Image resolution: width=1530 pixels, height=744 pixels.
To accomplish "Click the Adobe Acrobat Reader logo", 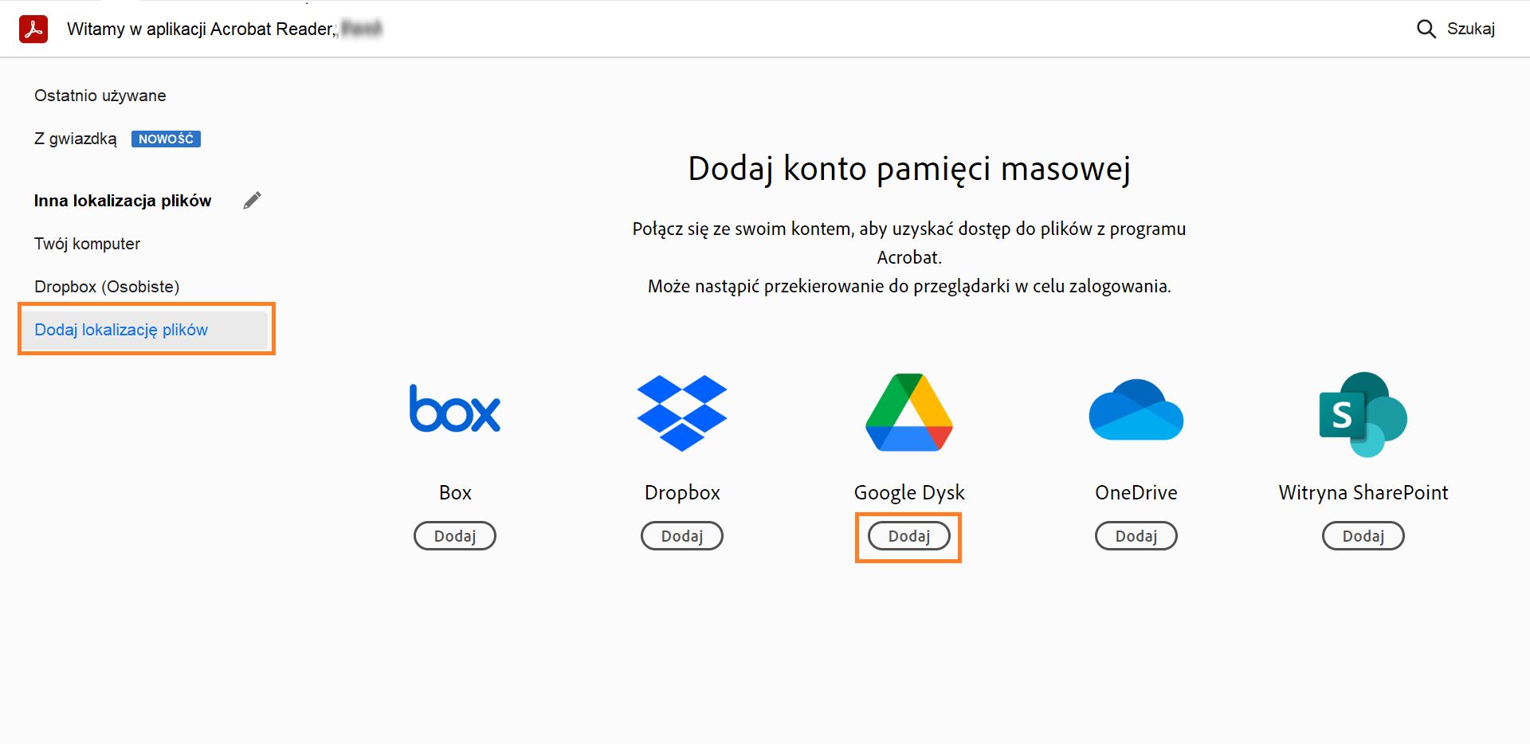I will [x=33, y=28].
